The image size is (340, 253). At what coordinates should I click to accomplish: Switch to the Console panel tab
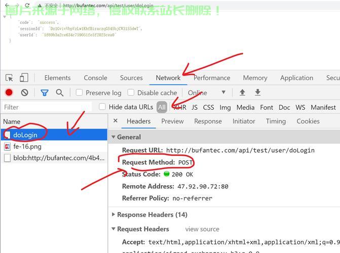click(95, 78)
